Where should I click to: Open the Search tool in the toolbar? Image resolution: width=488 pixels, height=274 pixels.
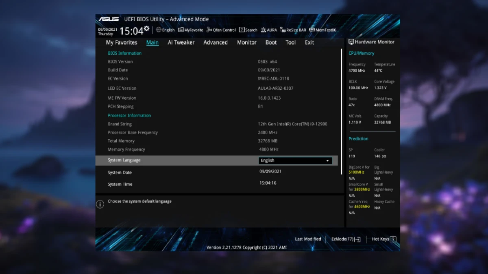coord(248,30)
